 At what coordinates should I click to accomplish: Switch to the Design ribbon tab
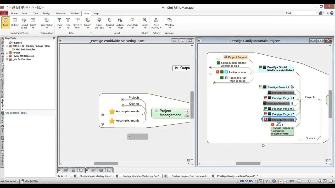point(47,13)
